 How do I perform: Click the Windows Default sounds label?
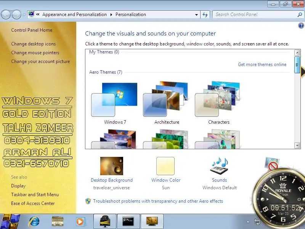pyautogui.click(x=220, y=188)
